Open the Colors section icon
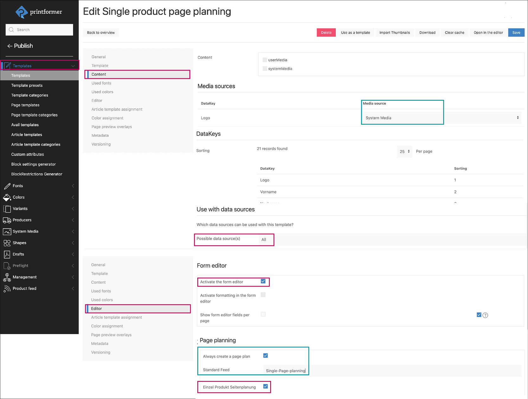Screen dimensions: 528x399 (x=7, y=197)
